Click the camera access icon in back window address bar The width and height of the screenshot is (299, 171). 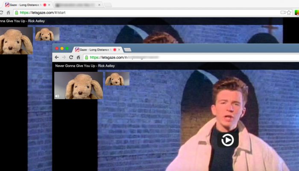click(x=283, y=12)
